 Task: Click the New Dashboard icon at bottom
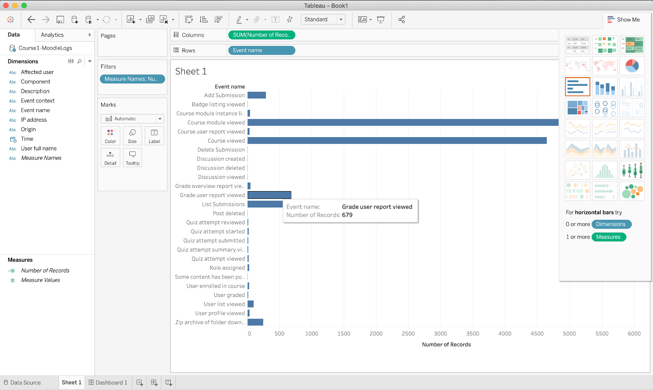pos(154,383)
